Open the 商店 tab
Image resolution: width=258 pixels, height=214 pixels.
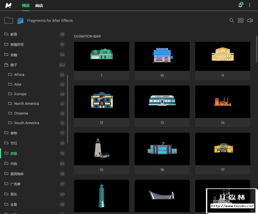pyautogui.click(x=39, y=6)
